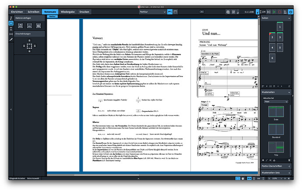Open the Drucken mode
Screen dimensions: 302x191
84,12
